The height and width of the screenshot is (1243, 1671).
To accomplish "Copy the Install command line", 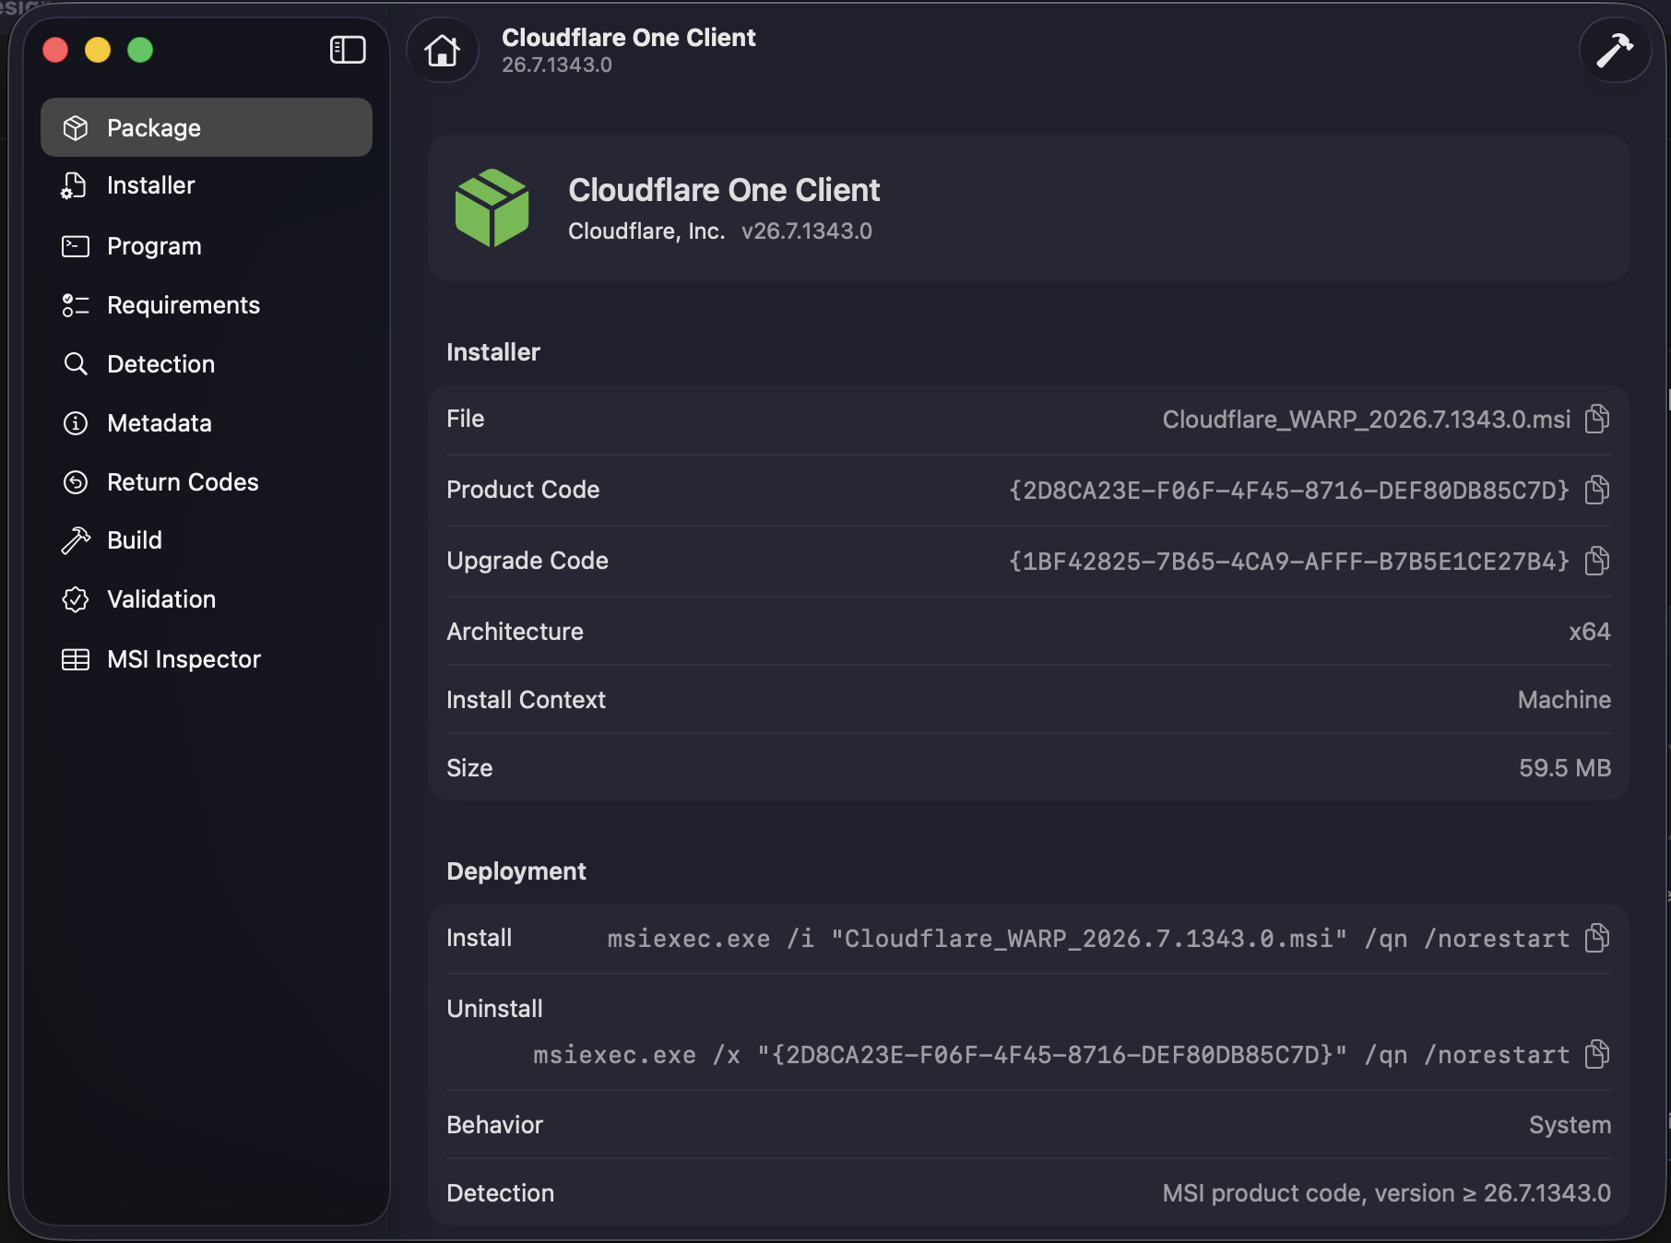I will (x=1597, y=939).
